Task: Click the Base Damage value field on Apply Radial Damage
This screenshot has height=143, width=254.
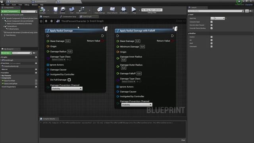Action: pos(68,41)
